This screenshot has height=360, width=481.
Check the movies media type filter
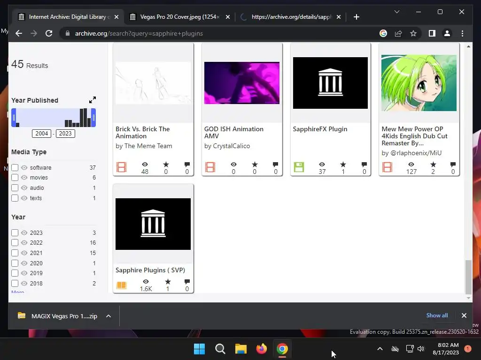(x=15, y=177)
